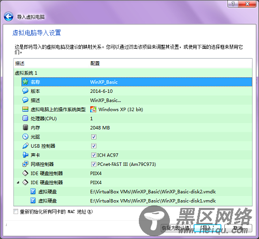Disable the ICH AC97 sound card checkbox

94,155
